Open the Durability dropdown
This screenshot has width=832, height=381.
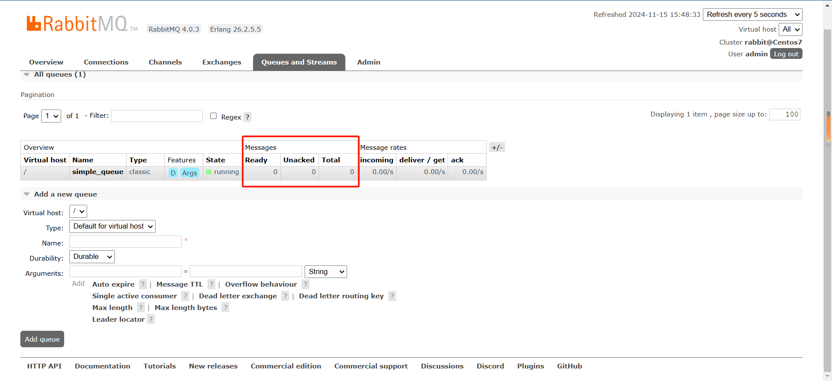pos(92,257)
